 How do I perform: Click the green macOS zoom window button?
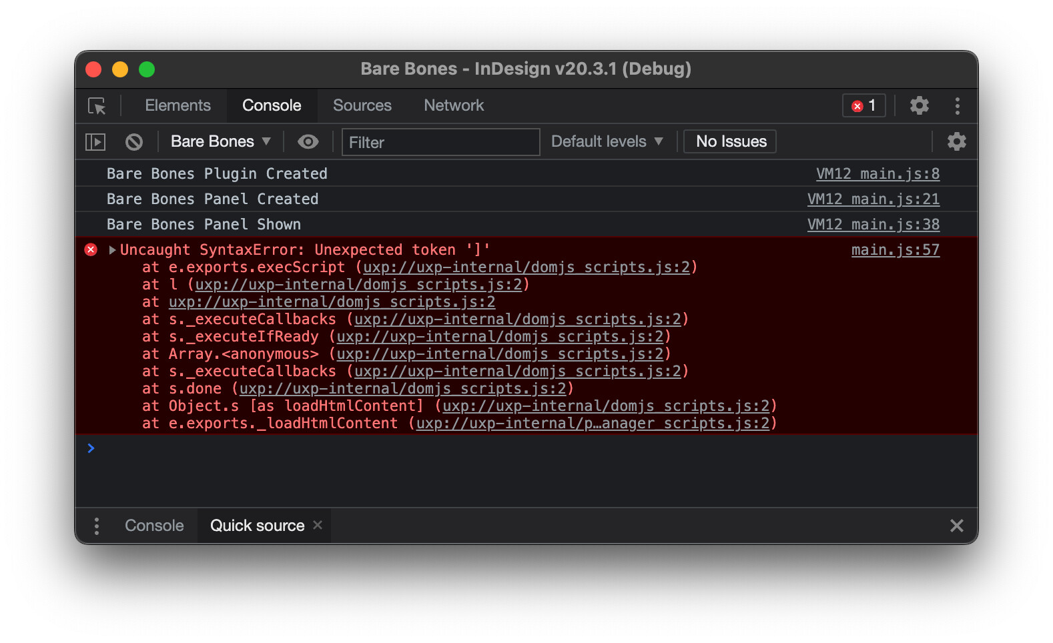[147, 69]
